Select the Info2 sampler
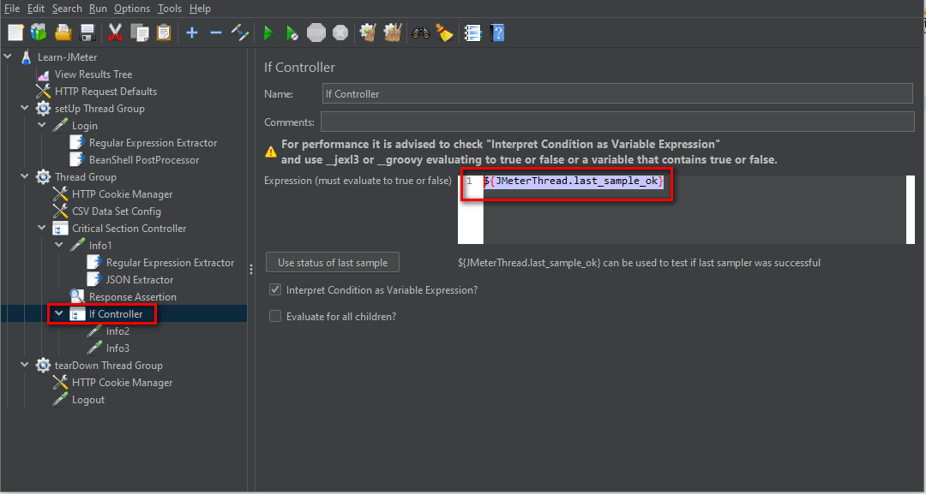Screen dimensions: 926x494 point(117,330)
